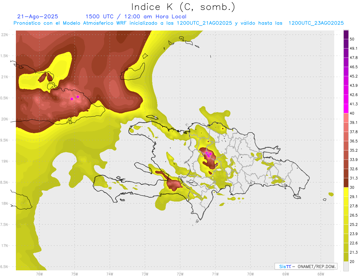Click the legend value 27.8
Viewport: 360px width, 278px height.
353,206
